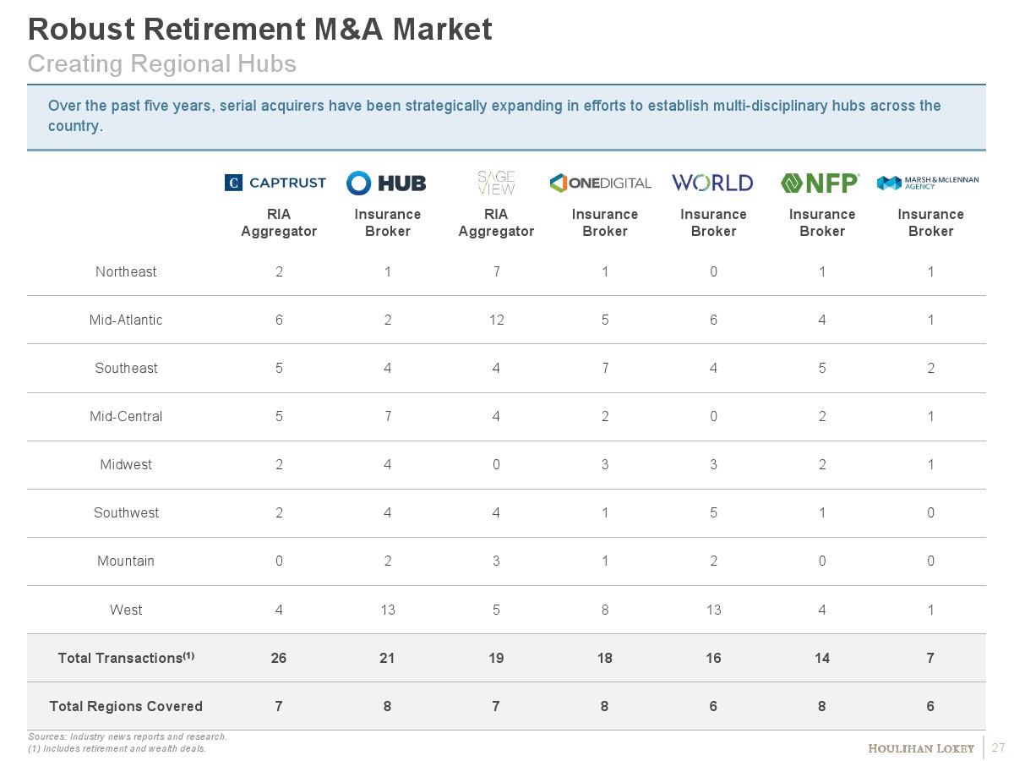Click the Robust Retirement M&A Market title
This screenshot has height=761, width=1014.
[x=260, y=30]
